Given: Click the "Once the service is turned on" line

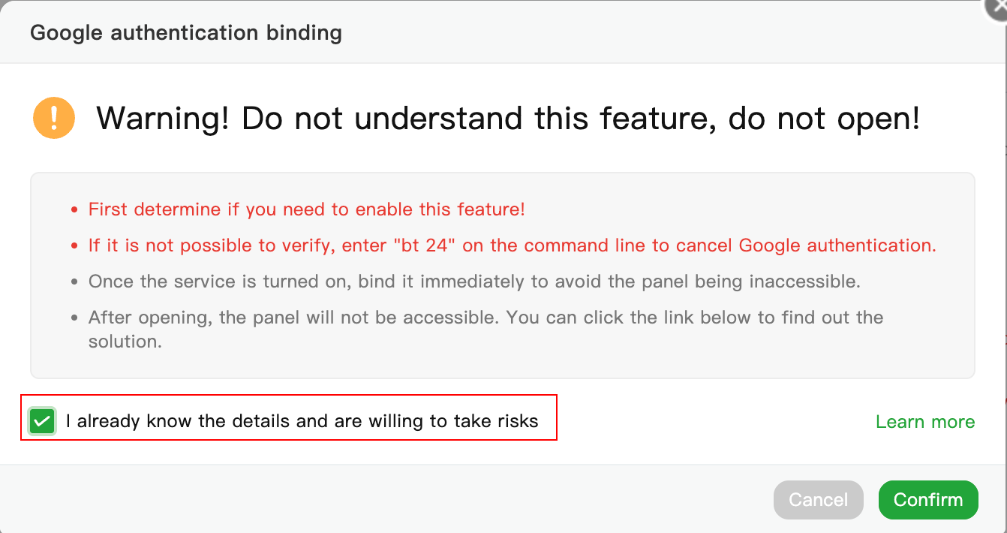Looking at the screenshot, I should [x=473, y=282].
